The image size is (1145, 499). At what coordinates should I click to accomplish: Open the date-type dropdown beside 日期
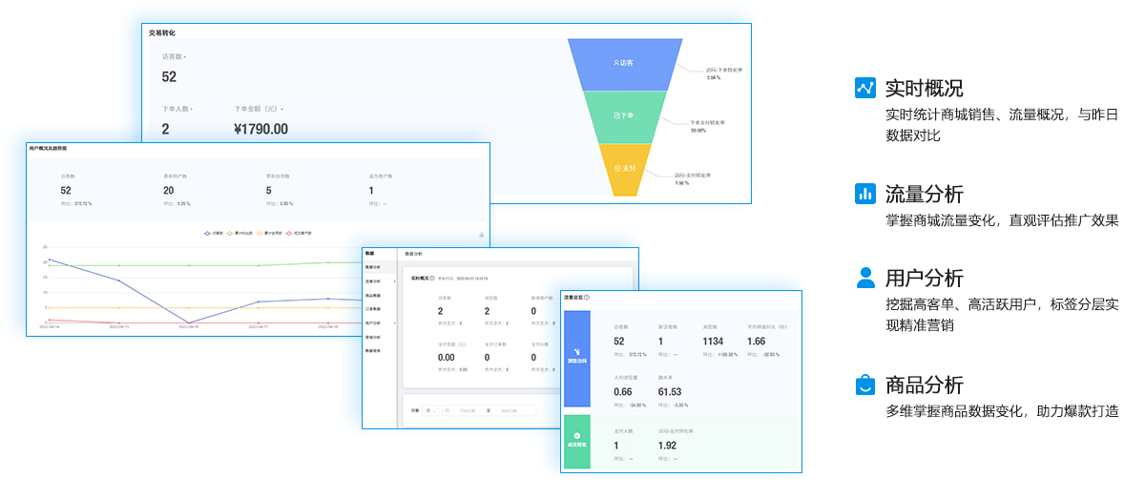(431, 411)
